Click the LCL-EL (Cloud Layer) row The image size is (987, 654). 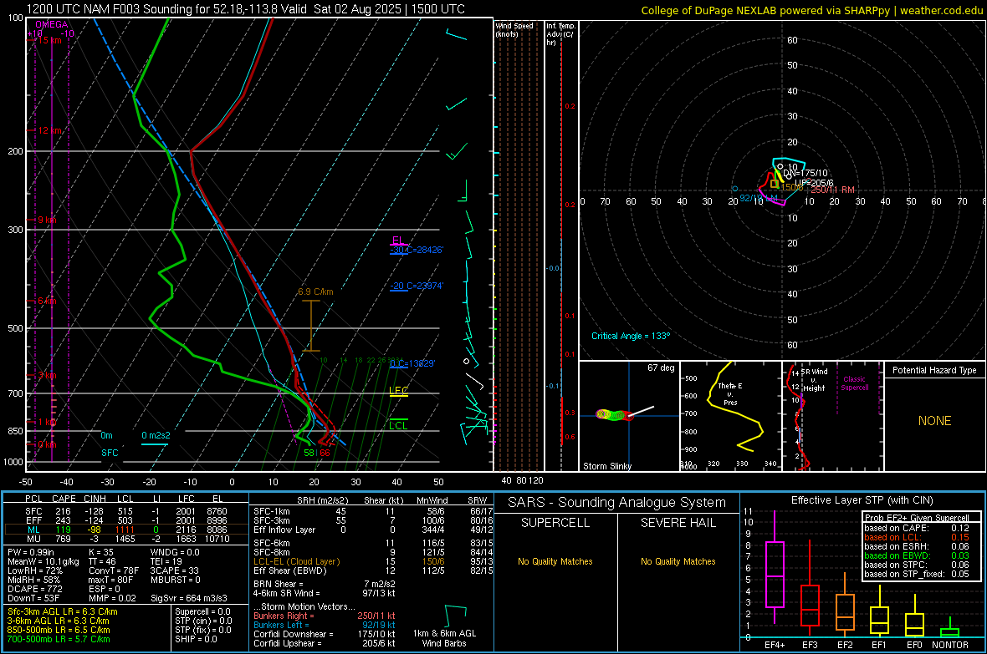click(x=373, y=561)
